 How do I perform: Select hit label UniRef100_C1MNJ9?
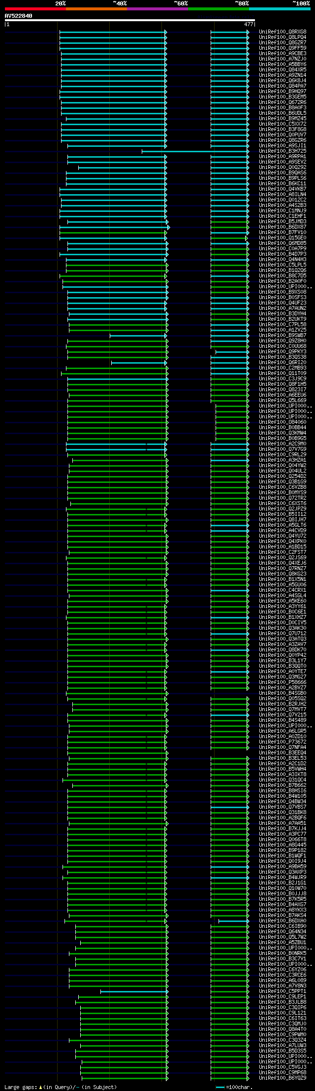tap(283, 210)
